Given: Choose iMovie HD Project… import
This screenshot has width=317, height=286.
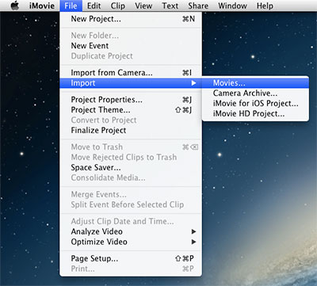Looking at the screenshot, I should tap(255, 114).
